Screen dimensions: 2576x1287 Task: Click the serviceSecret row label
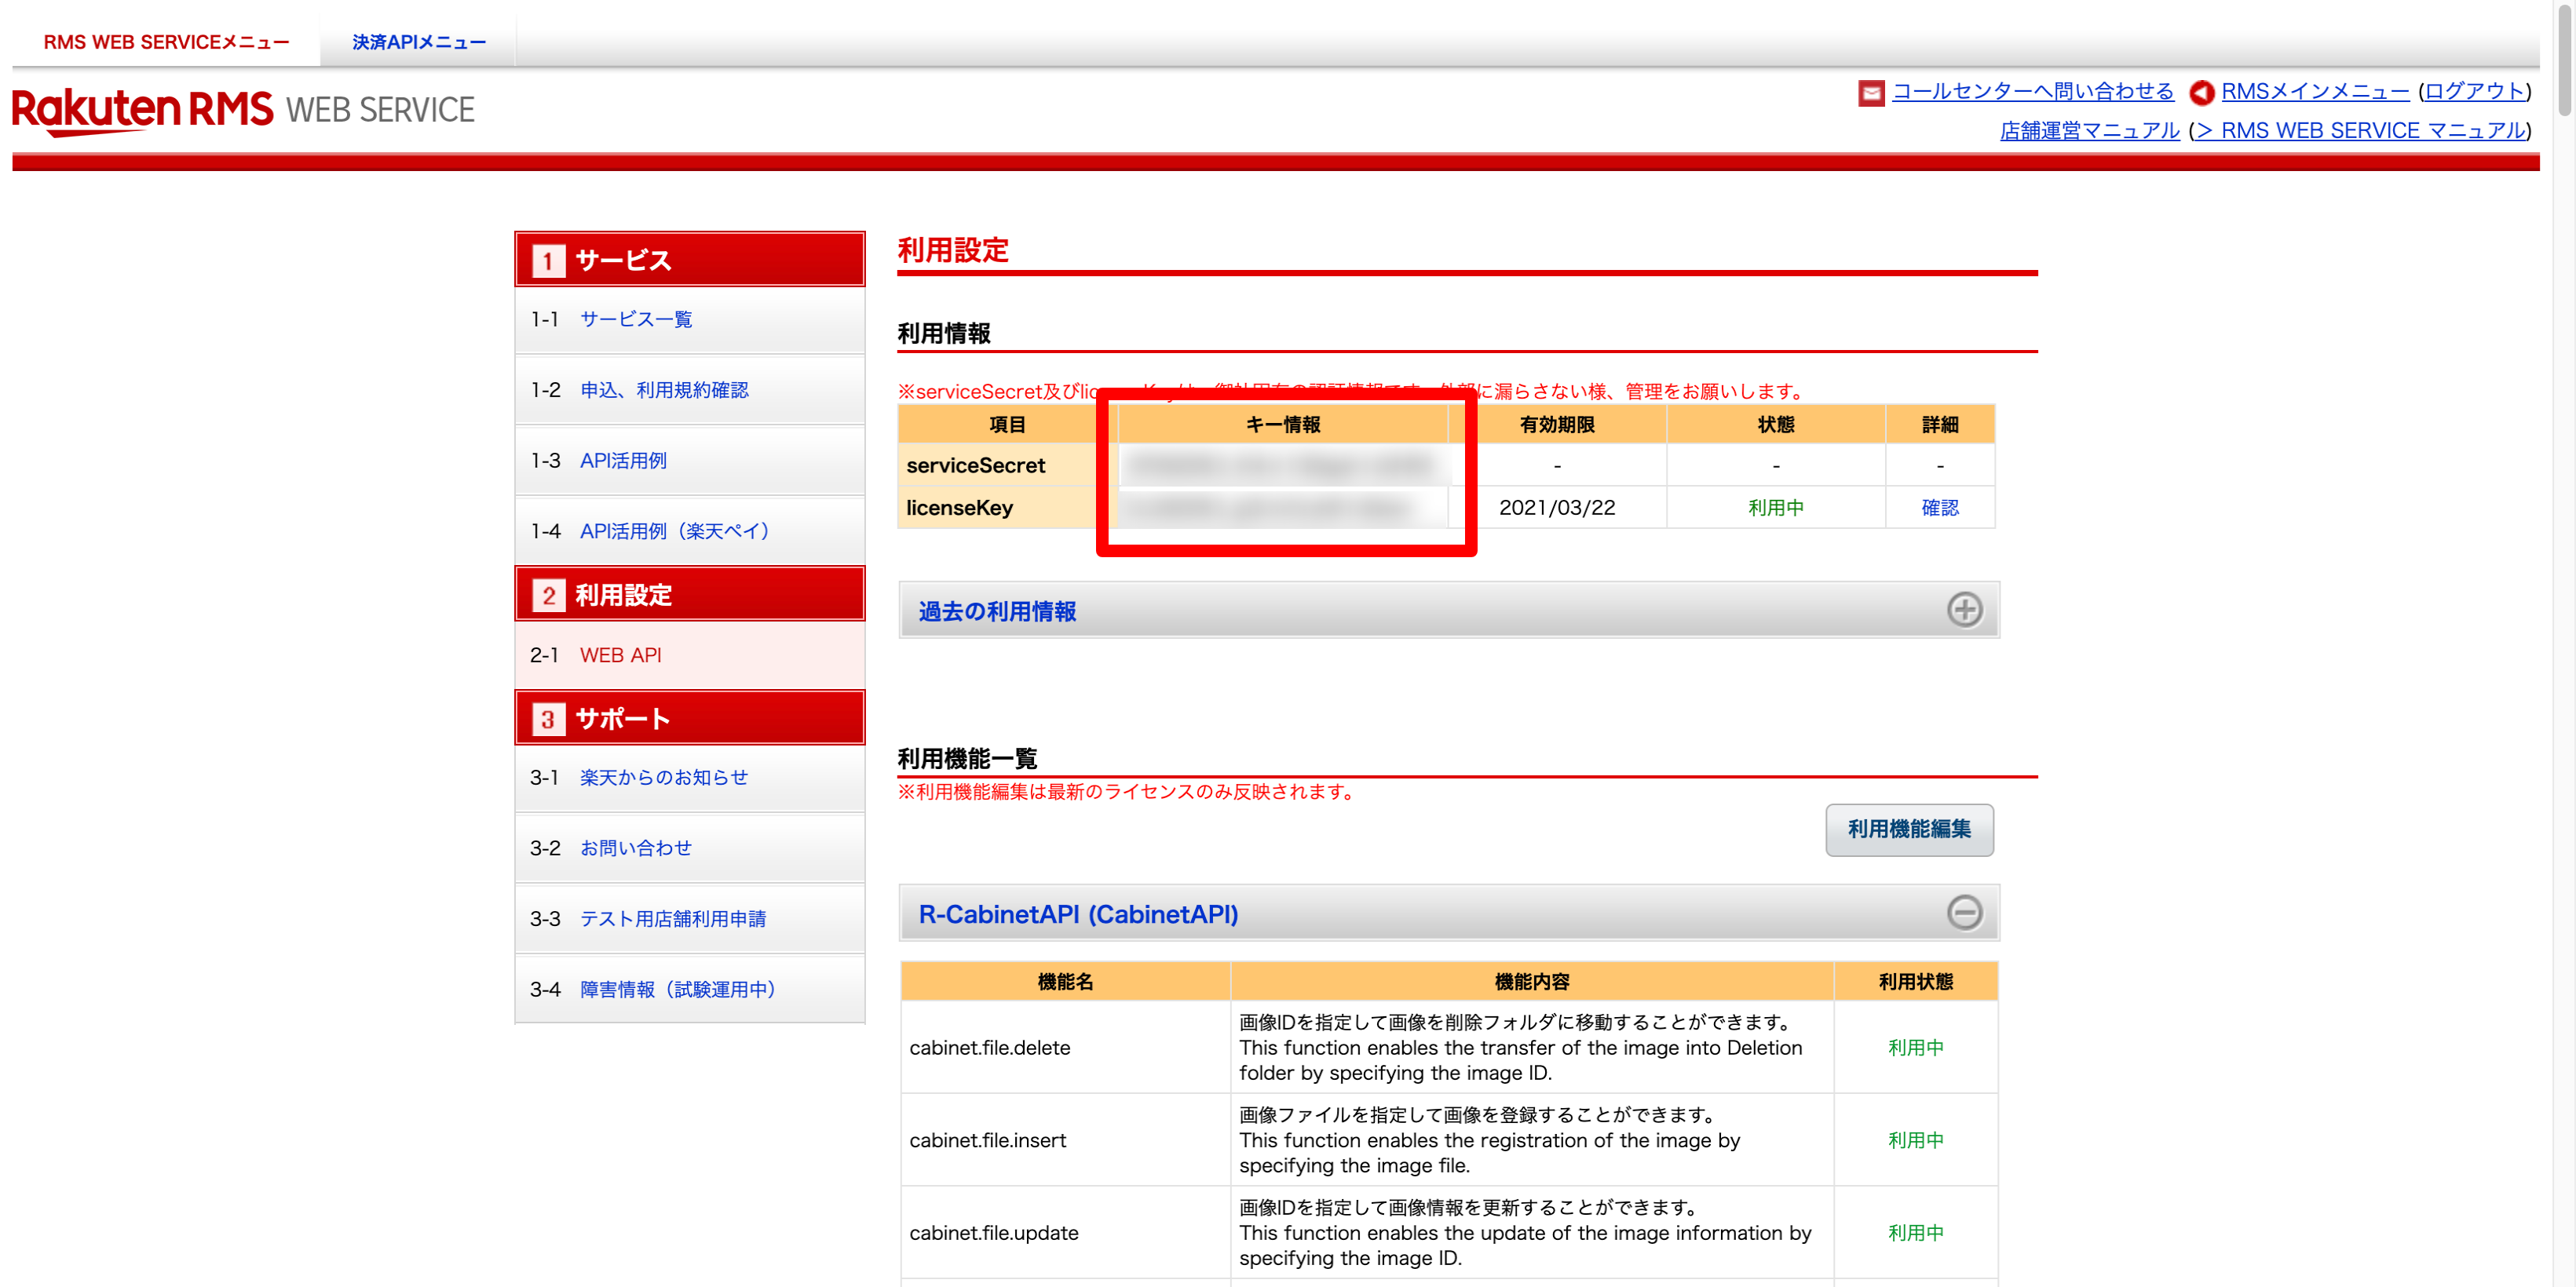pyautogui.click(x=975, y=465)
